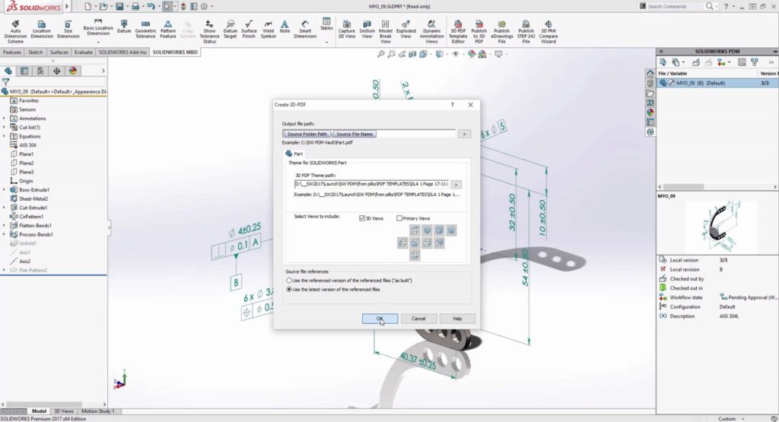Click Help button in the dialog
This screenshot has width=779, height=422.
click(x=457, y=319)
